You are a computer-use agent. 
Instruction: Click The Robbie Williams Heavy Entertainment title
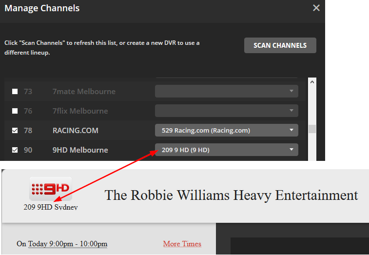(x=232, y=195)
